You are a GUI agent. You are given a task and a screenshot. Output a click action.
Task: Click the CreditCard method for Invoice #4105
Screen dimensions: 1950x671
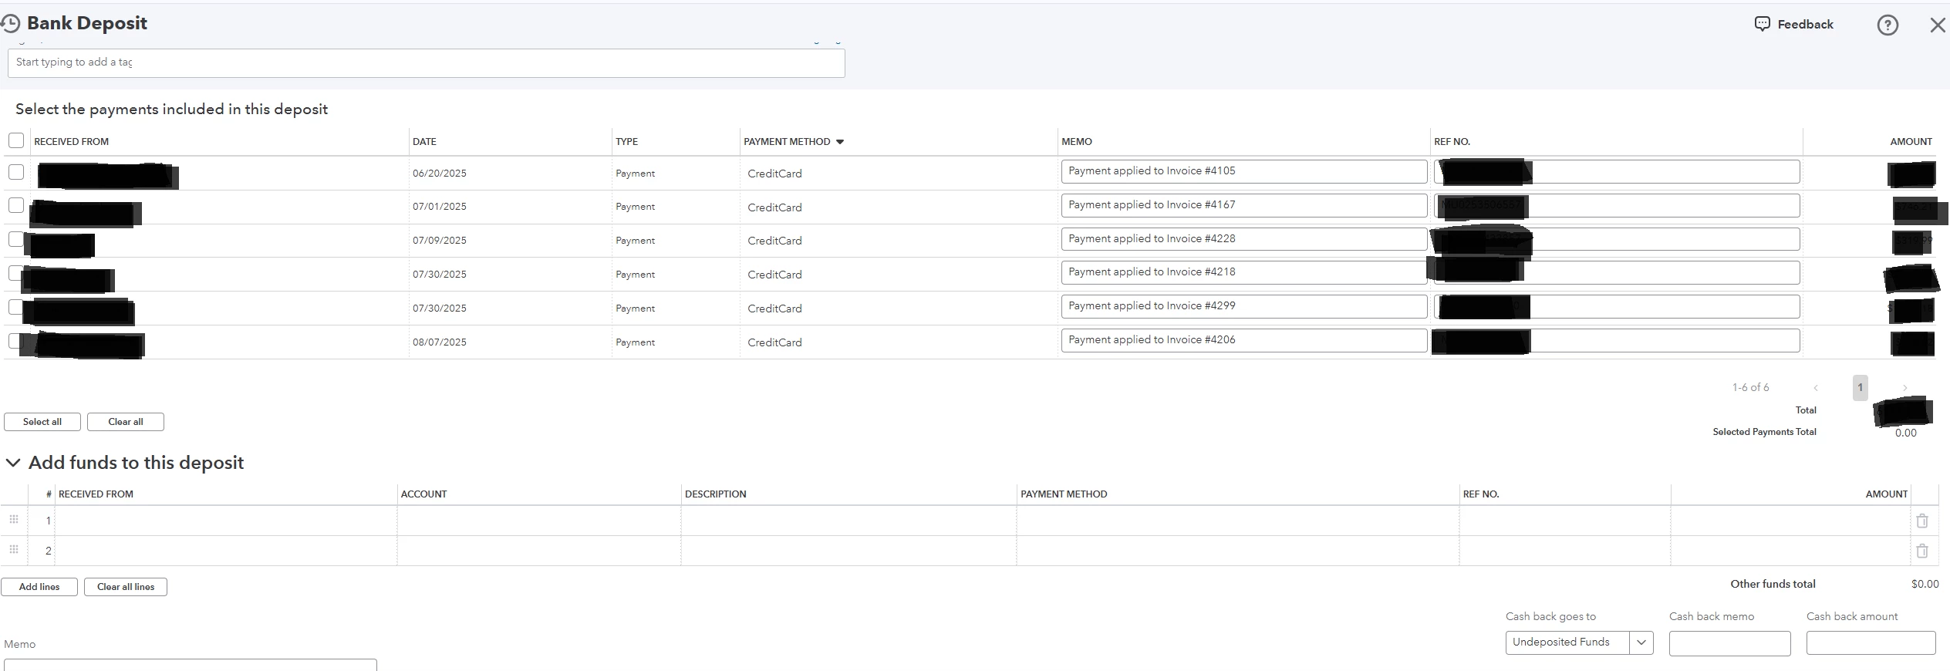point(774,174)
